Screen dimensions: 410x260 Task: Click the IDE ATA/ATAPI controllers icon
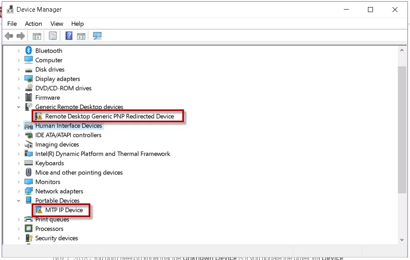coord(28,135)
